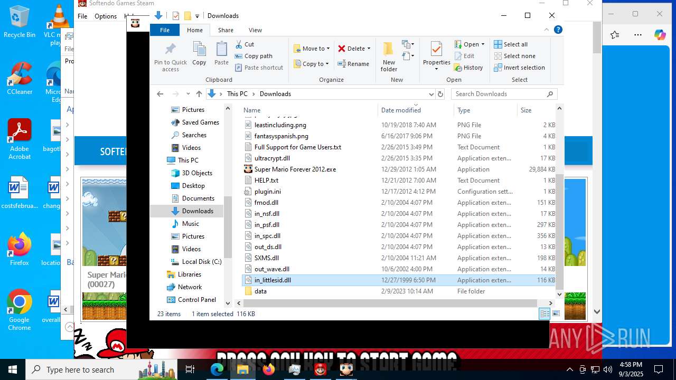
Task: Open Recycle Bin on desktop
Action: pyautogui.click(x=20, y=22)
